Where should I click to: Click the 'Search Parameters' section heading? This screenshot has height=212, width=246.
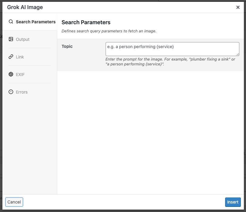pyautogui.click(x=86, y=22)
